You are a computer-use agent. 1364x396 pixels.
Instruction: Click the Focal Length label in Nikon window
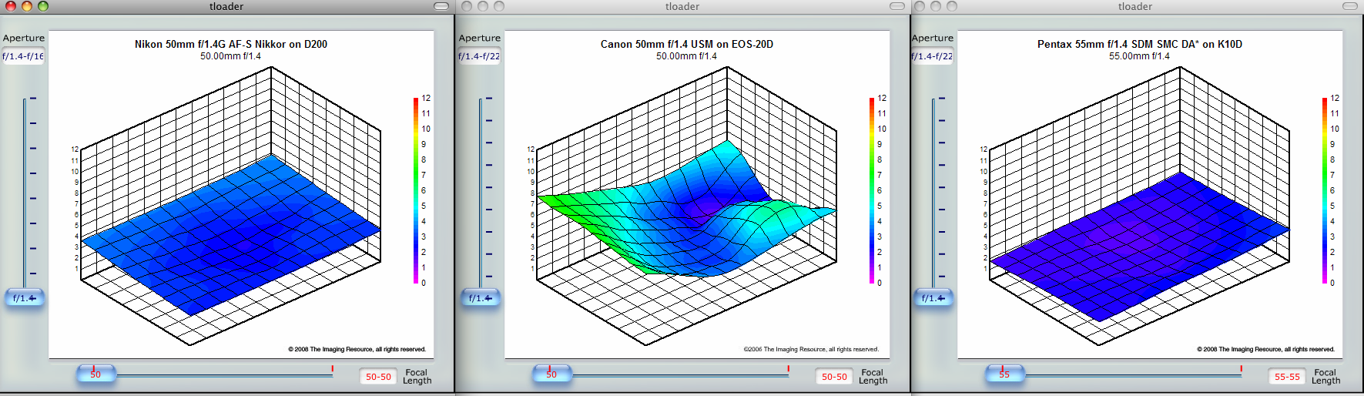coord(417,377)
